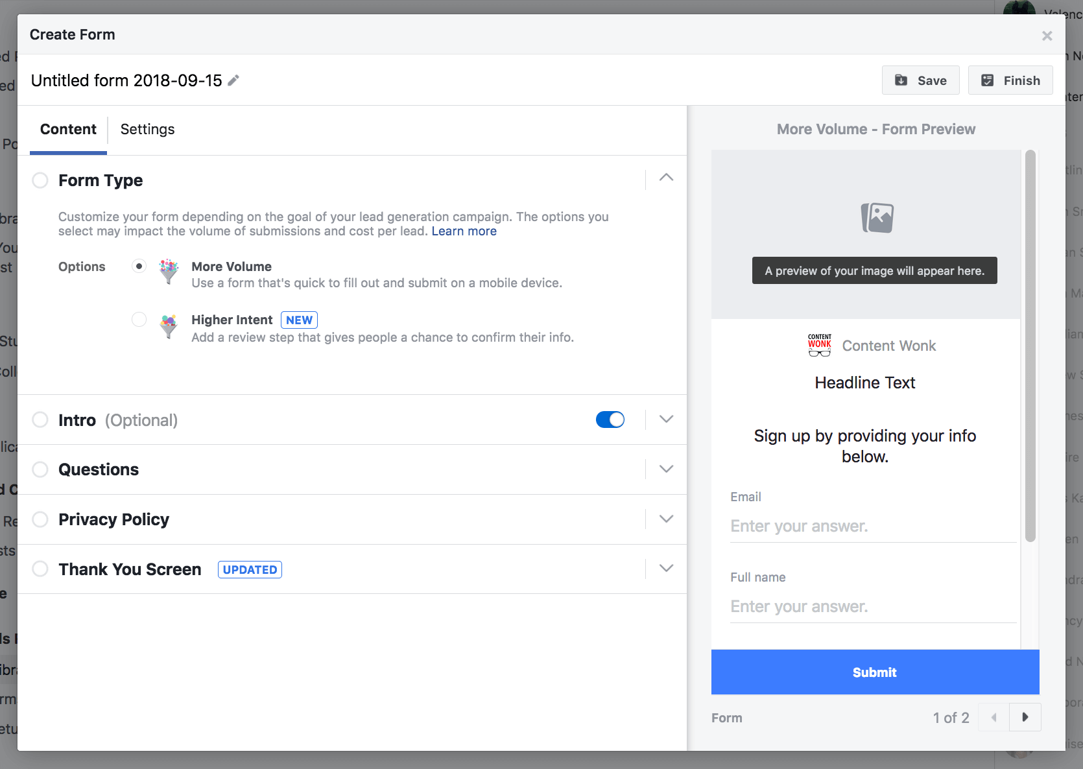Viewport: 1083px width, 769px height.
Task: Click the 'A preview of your image' banner
Action: (875, 270)
